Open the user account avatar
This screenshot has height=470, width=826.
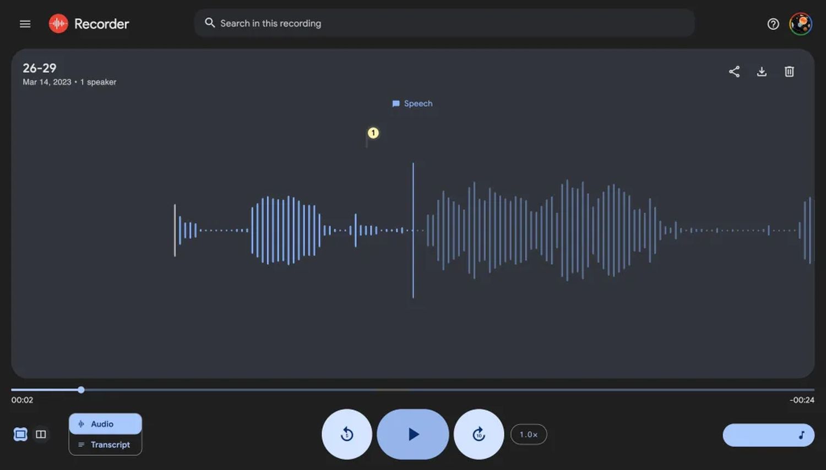coord(800,24)
